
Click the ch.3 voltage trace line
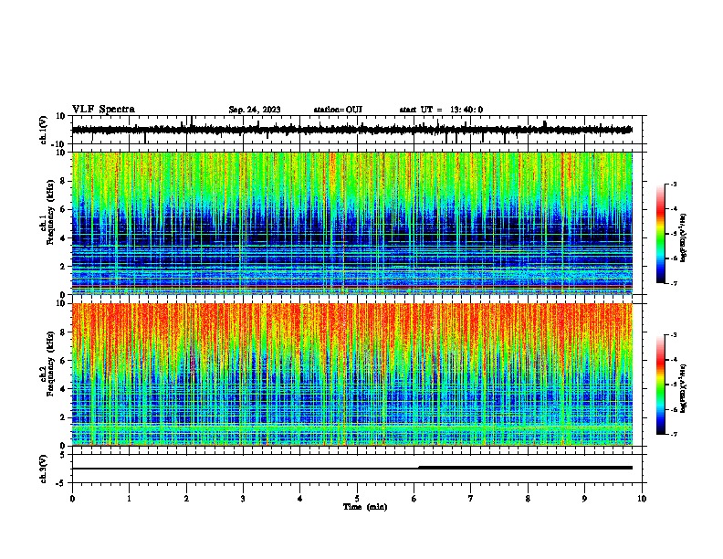pyautogui.click(x=352, y=469)
